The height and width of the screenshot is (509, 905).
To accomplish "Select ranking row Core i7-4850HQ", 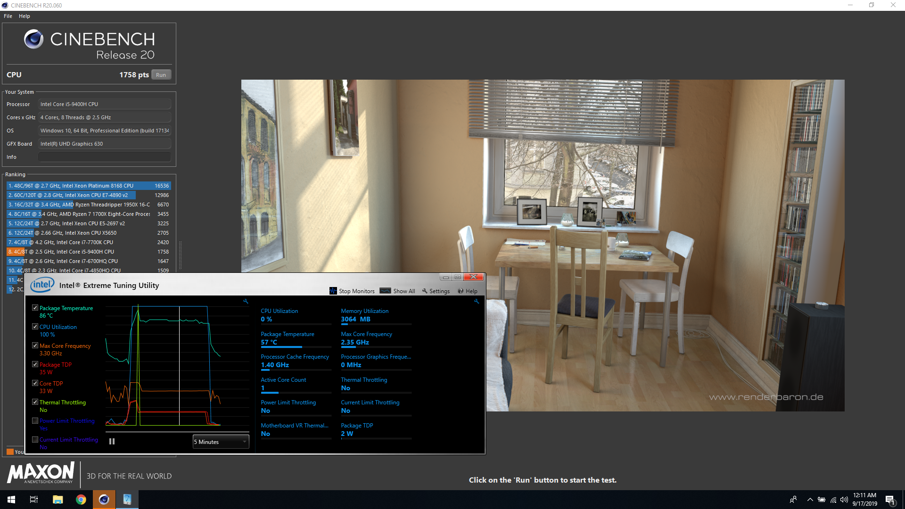I will pos(89,270).
